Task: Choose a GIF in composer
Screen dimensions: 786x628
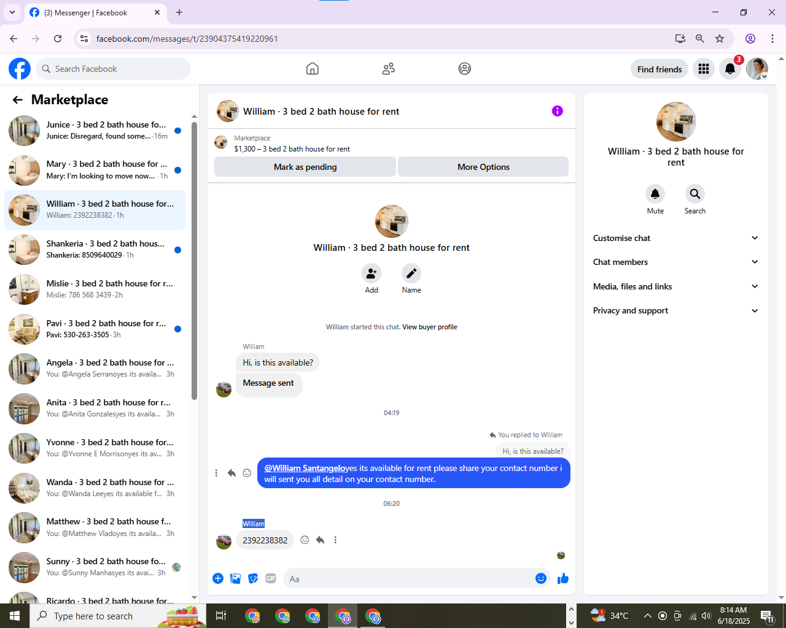Action: 271,578
